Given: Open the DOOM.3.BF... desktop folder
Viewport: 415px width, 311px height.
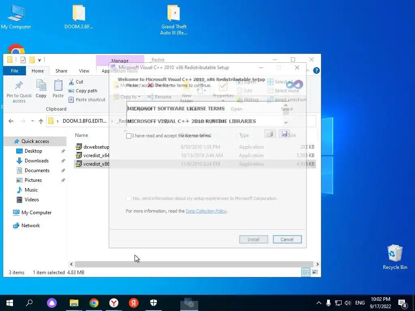Looking at the screenshot, I should 79,17.
